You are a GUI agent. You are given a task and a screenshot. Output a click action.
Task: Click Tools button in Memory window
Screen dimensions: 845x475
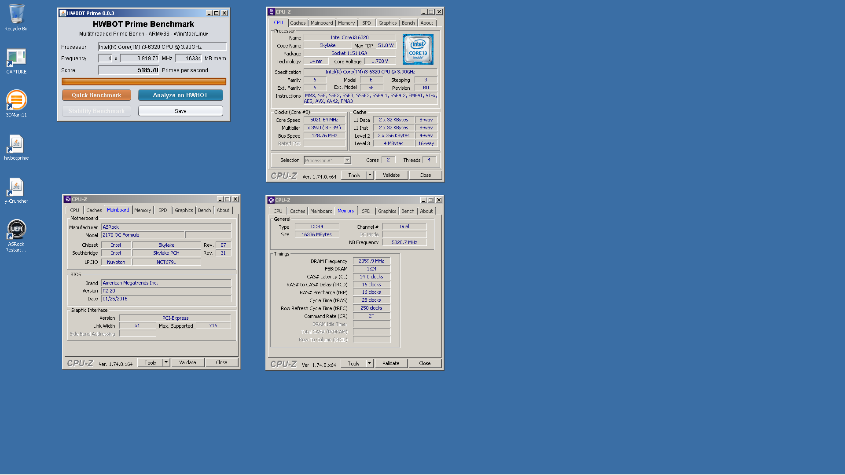[x=353, y=363]
